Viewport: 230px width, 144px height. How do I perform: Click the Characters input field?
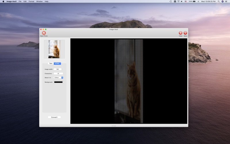point(58,73)
